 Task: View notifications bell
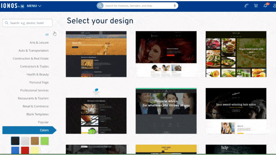tap(265, 6)
